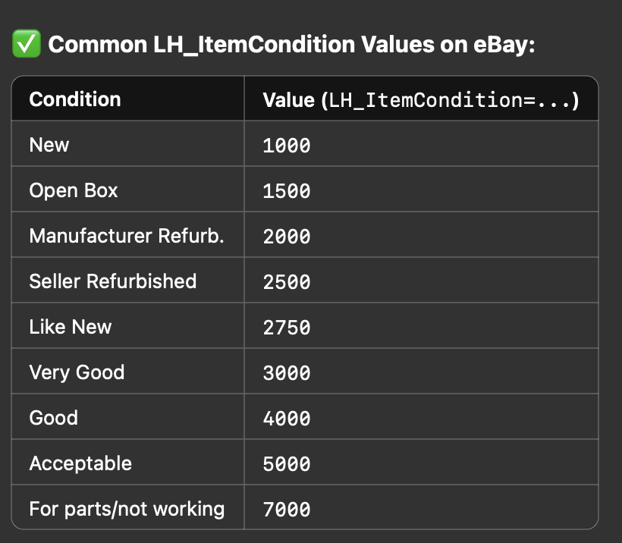Image resolution: width=622 pixels, height=543 pixels.
Task: Select the "Like New" condition cell
Action: click(x=71, y=327)
